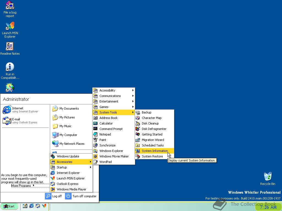Open the Run in Compatibility desktop icon

point(10,71)
